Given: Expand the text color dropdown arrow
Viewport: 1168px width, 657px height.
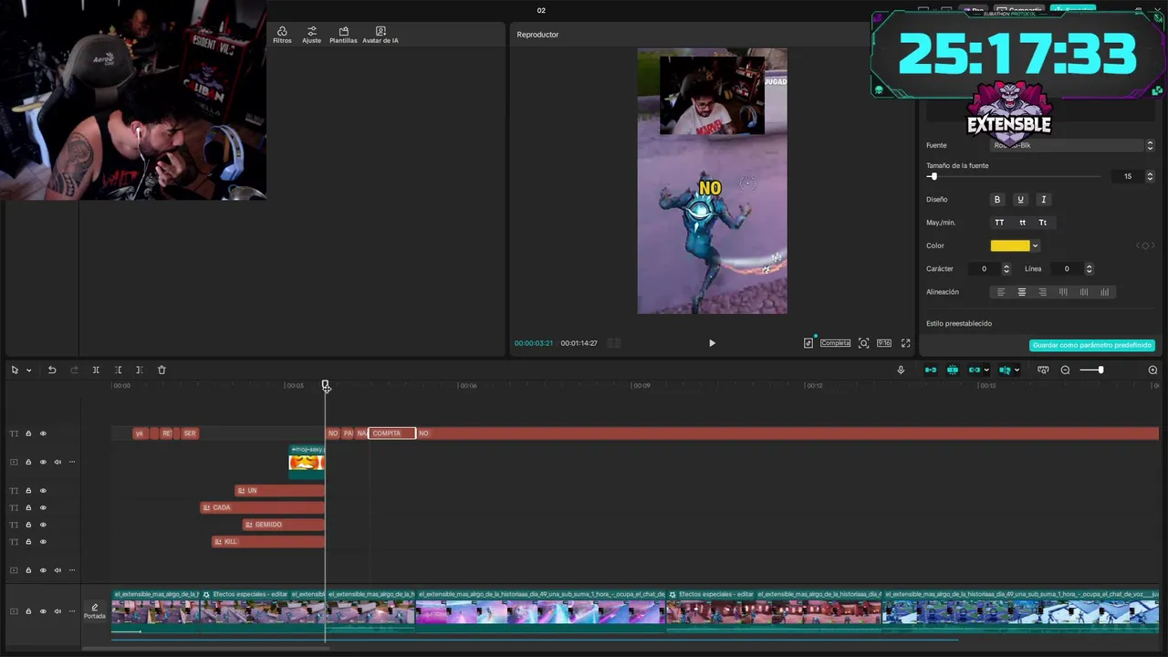Looking at the screenshot, I should click(1035, 245).
